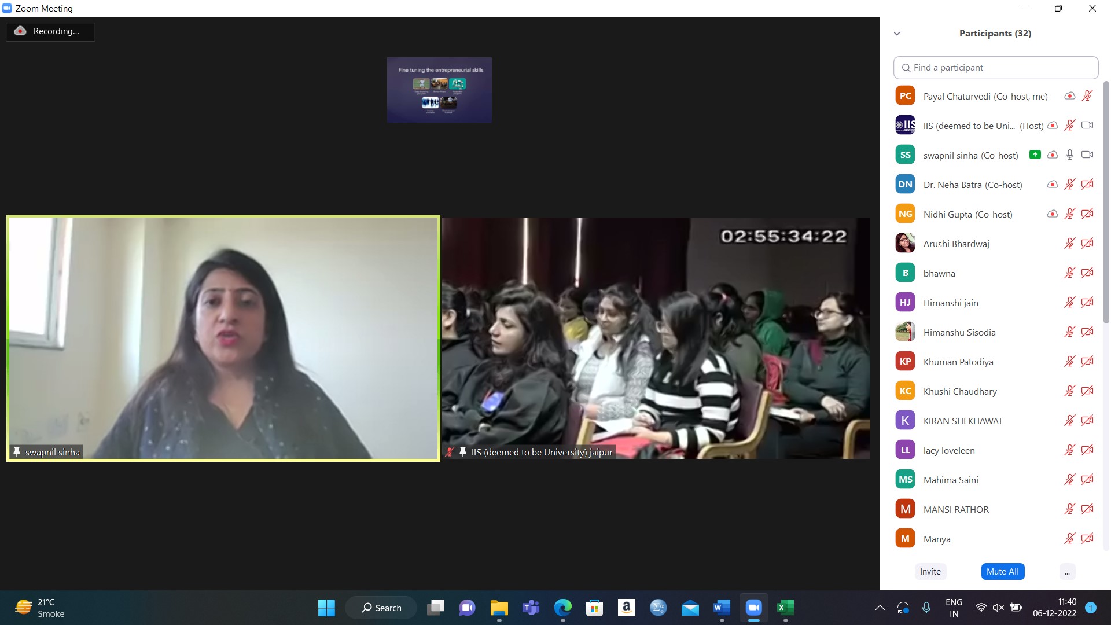The height and width of the screenshot is (625, 1111).
Task: Show hidden system tray icons
Action: coord(880,608)
